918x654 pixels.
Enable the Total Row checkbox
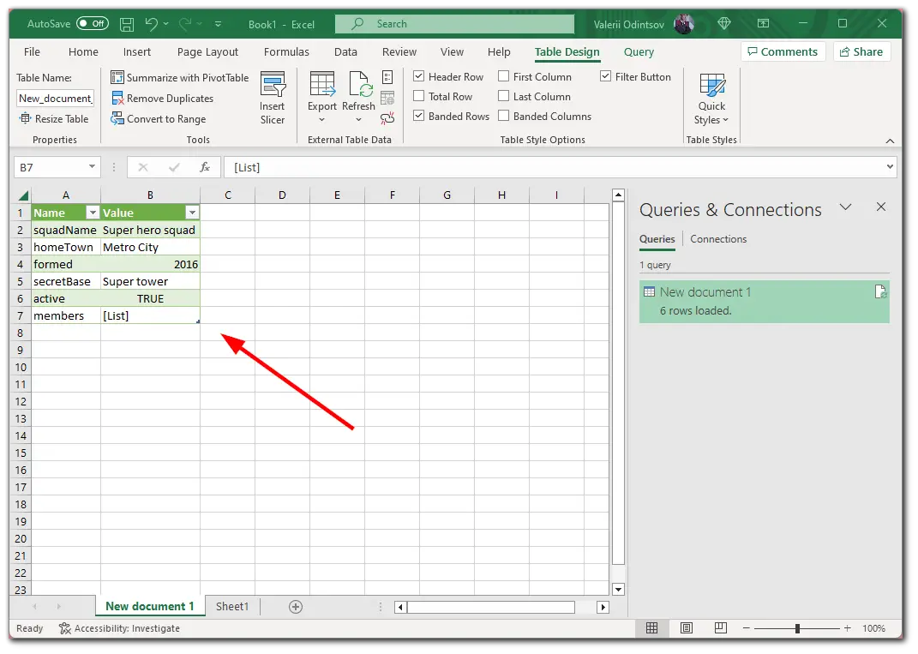pos(418,96)
